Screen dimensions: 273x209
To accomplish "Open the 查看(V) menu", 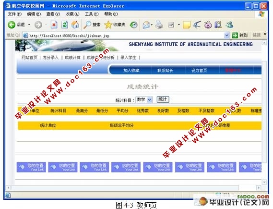I will click(x=53, y=14).
